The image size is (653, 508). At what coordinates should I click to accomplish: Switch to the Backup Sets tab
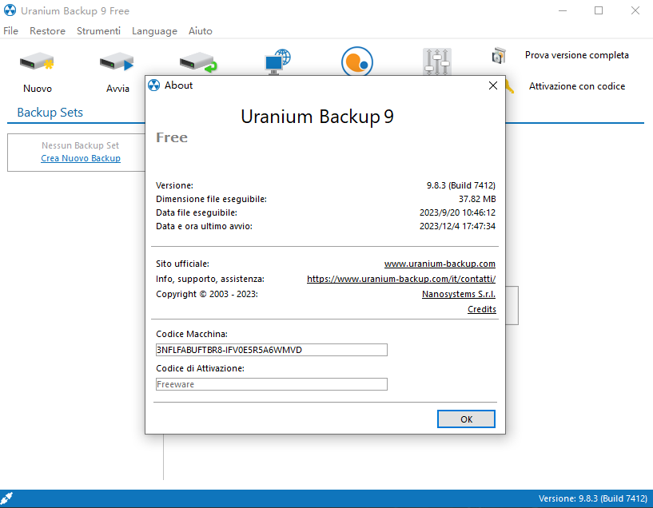pos(50,113)
